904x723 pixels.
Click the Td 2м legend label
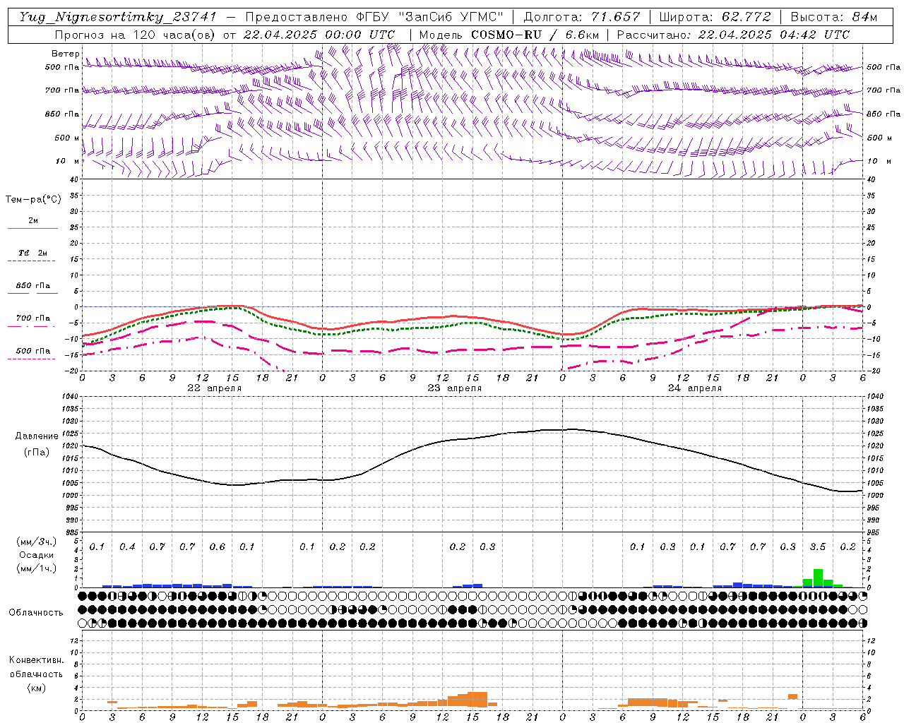[x=32, y=253]
